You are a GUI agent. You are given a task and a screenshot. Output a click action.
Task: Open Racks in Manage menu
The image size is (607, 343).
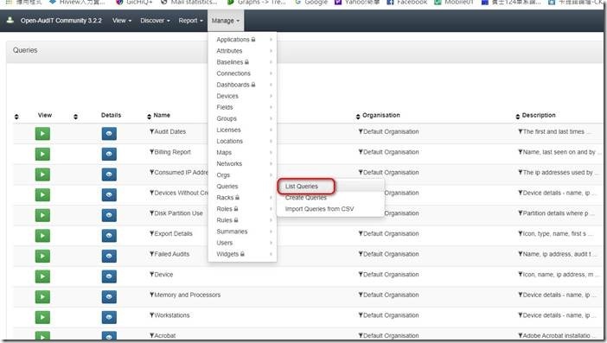[242, 197]
